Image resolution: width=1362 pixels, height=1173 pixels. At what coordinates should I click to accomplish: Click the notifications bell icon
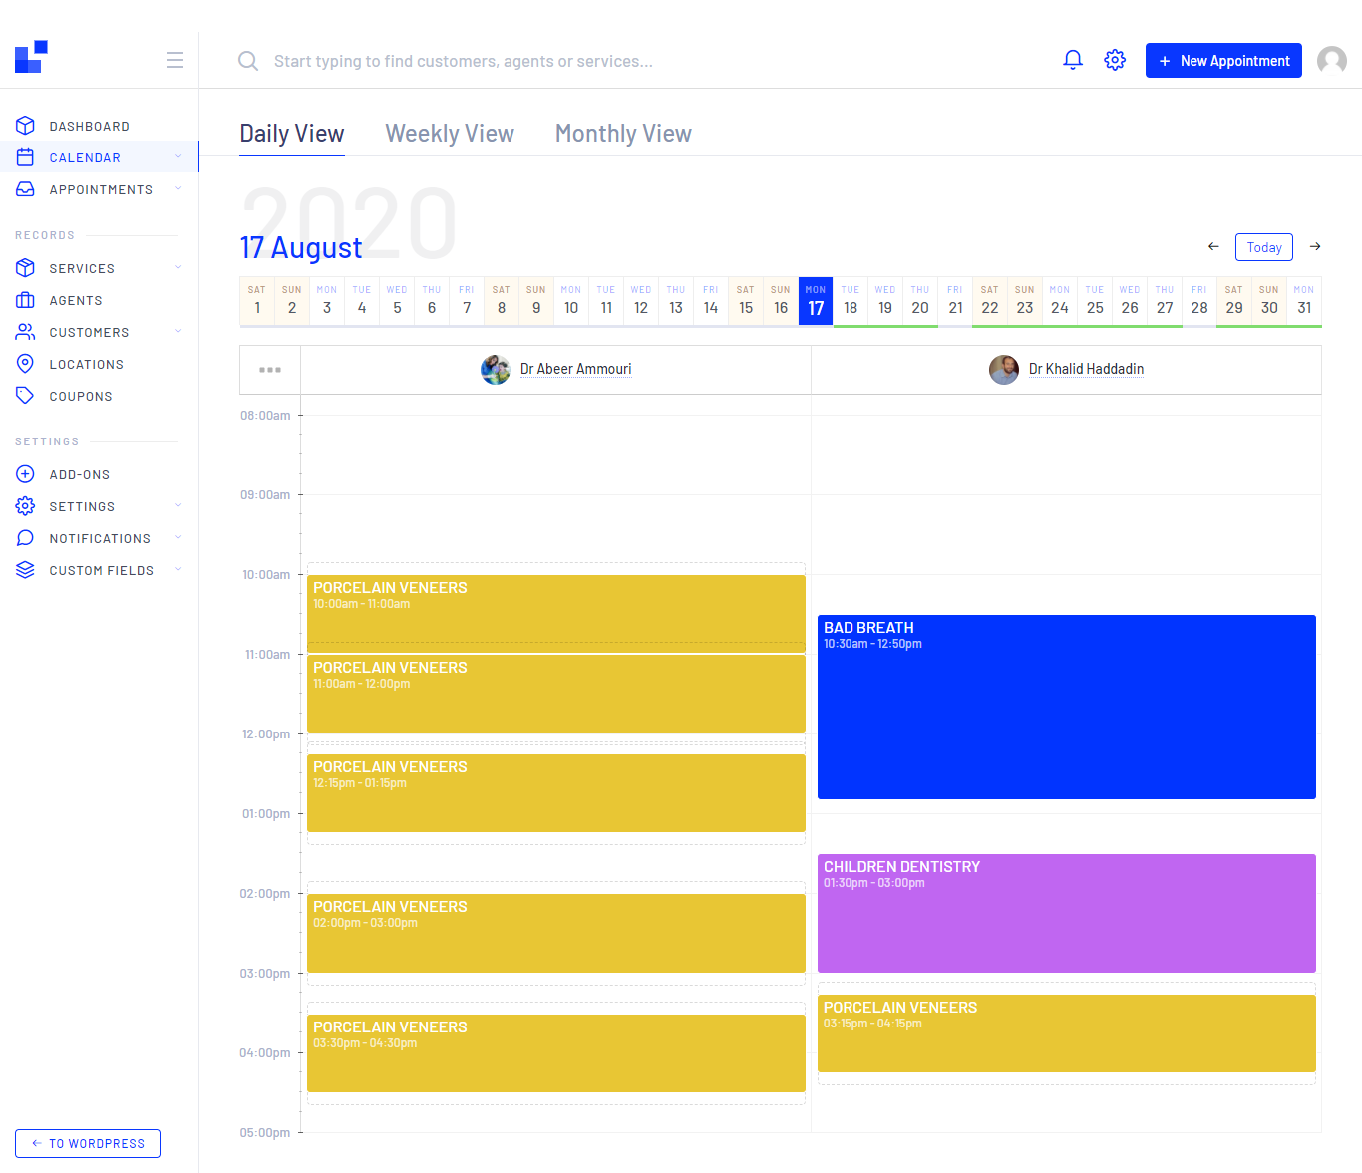point(1073,60)
